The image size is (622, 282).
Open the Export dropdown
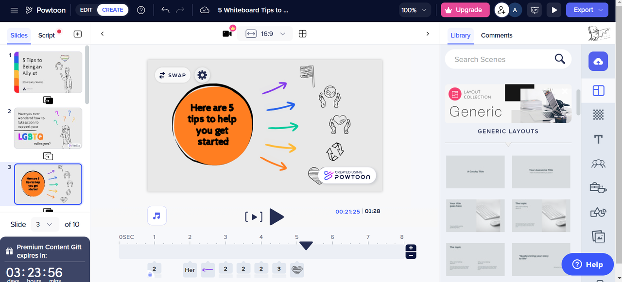point(587,10)
